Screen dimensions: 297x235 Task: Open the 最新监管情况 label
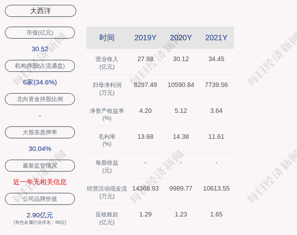[x=40, y=166]
